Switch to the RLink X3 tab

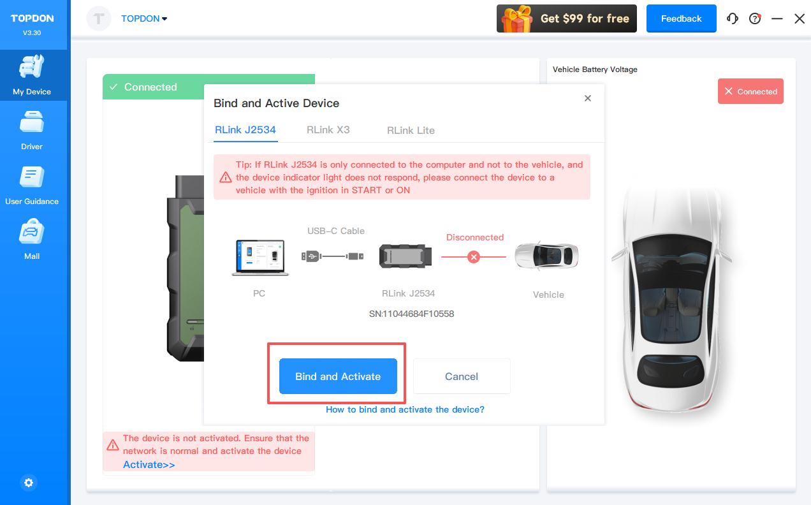click(x=328, y=130)
